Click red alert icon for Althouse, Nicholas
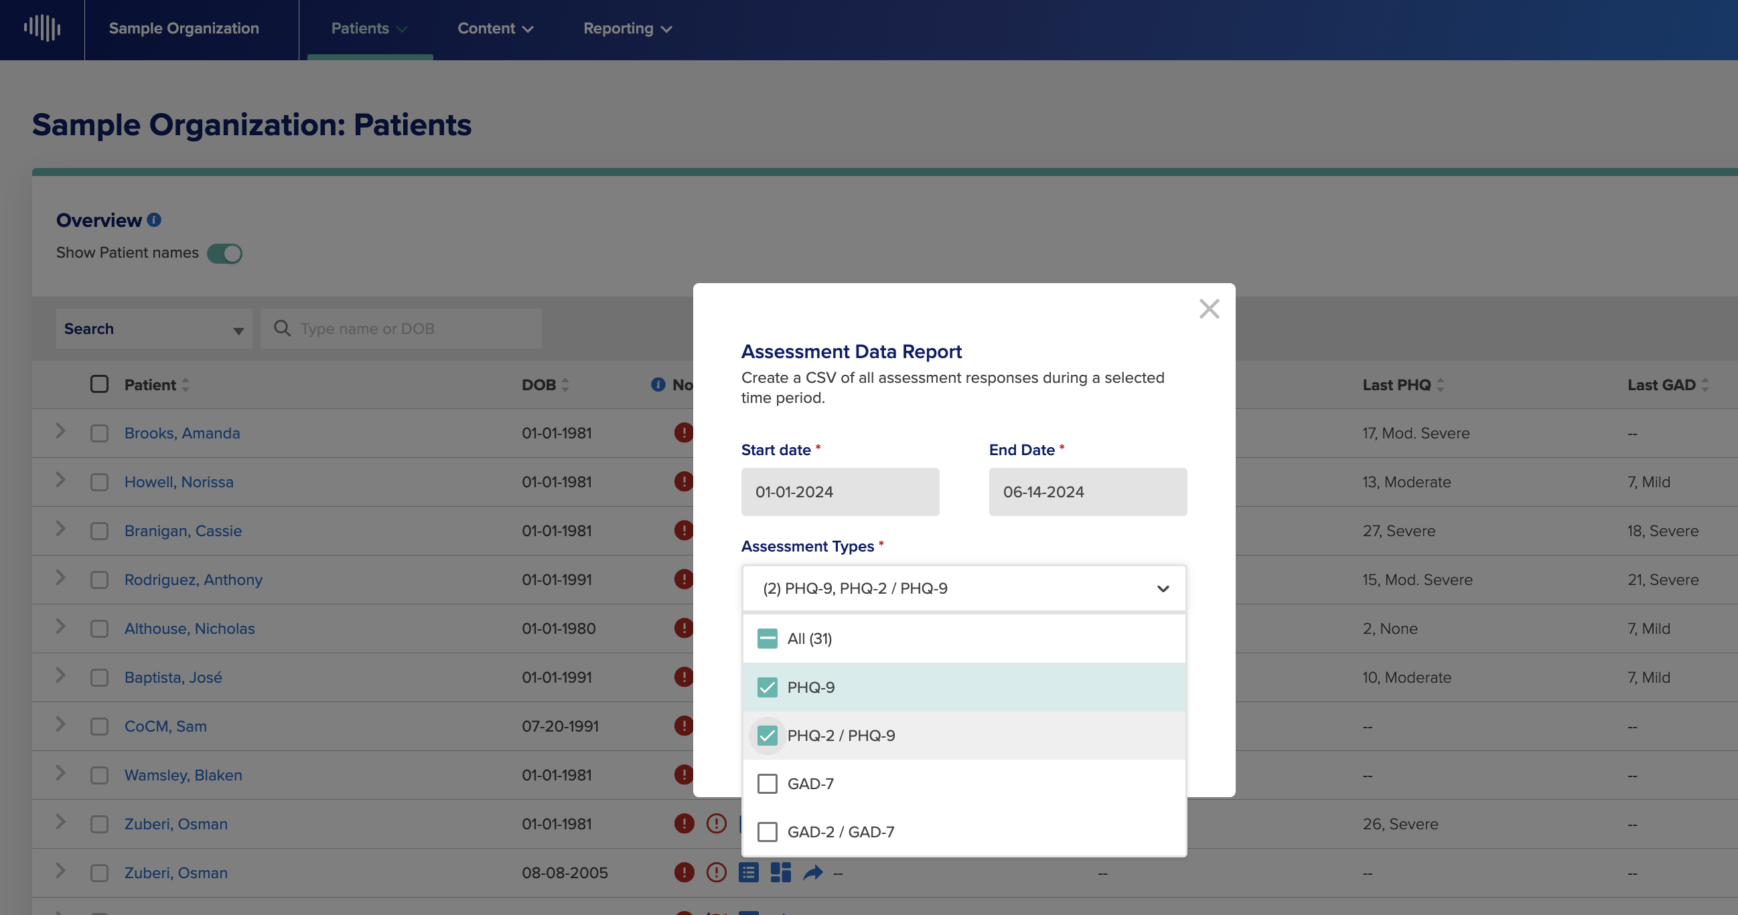This screenshot has height=915, width=1738. coord(683,628)
